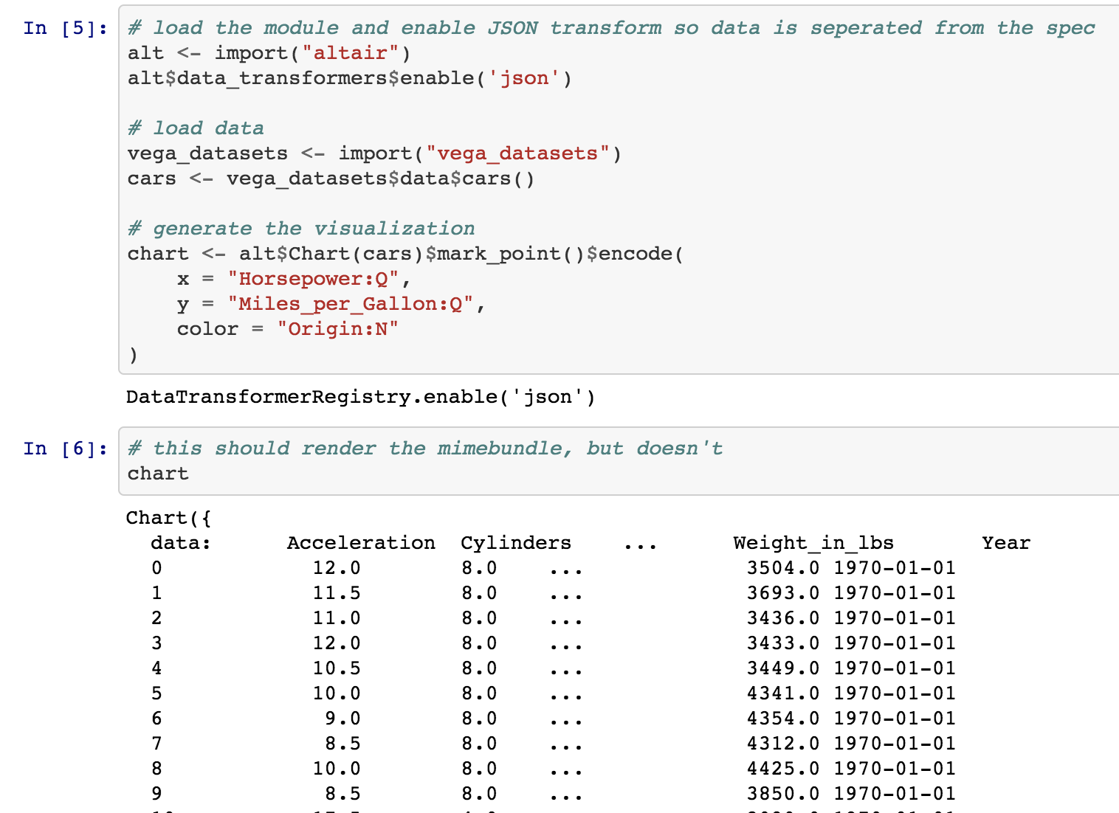Click the "Miles_per_Gallon:Q" encoding string
The height and width of the screenshot is (813, 1119).
tap(356, 303)
